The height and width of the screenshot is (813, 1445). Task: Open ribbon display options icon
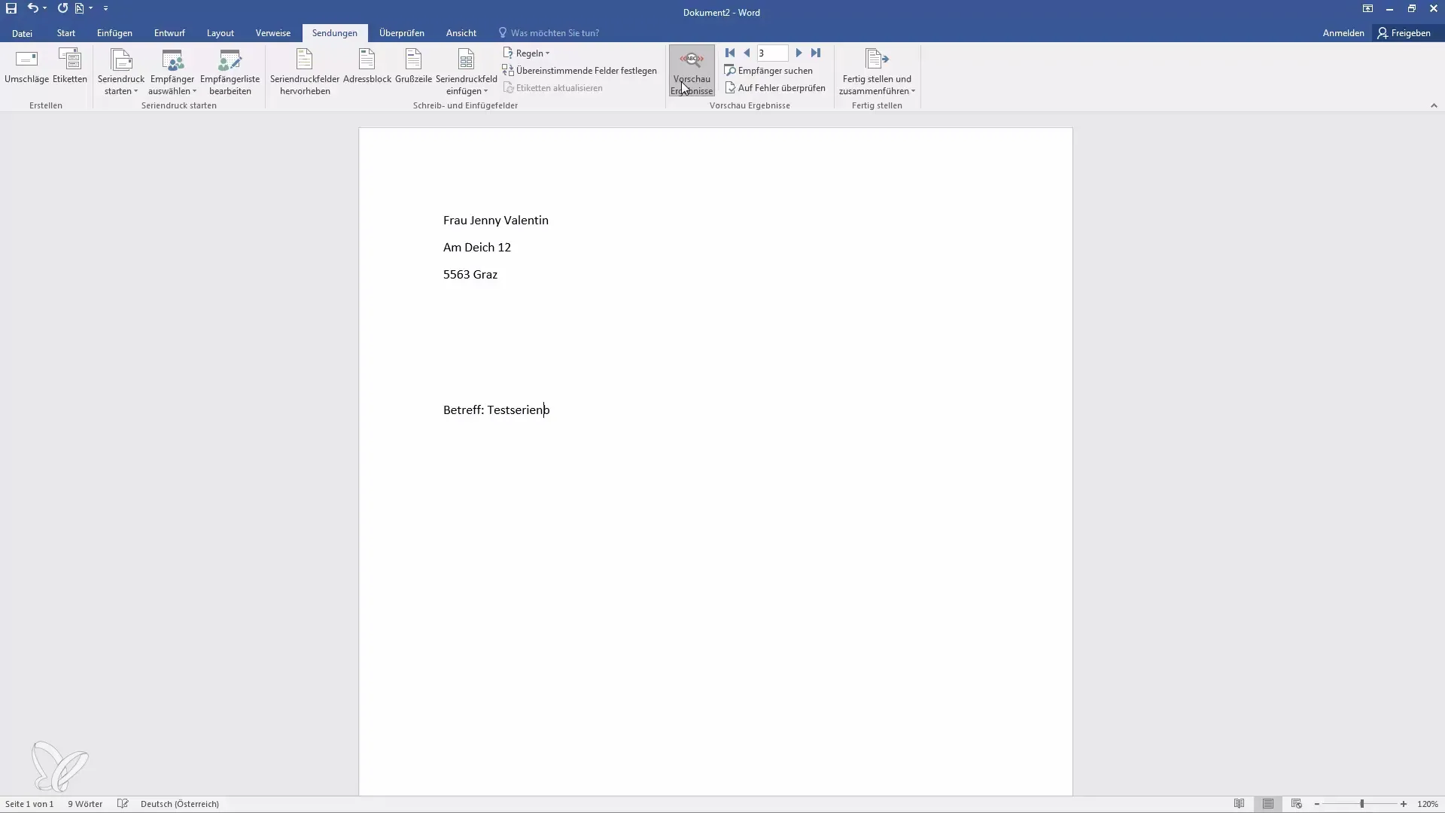(1367, 9)
